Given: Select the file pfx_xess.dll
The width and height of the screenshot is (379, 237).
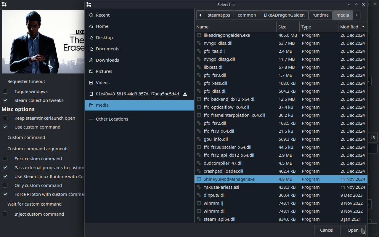Looking at the screenshot, I should pos(281,83).
